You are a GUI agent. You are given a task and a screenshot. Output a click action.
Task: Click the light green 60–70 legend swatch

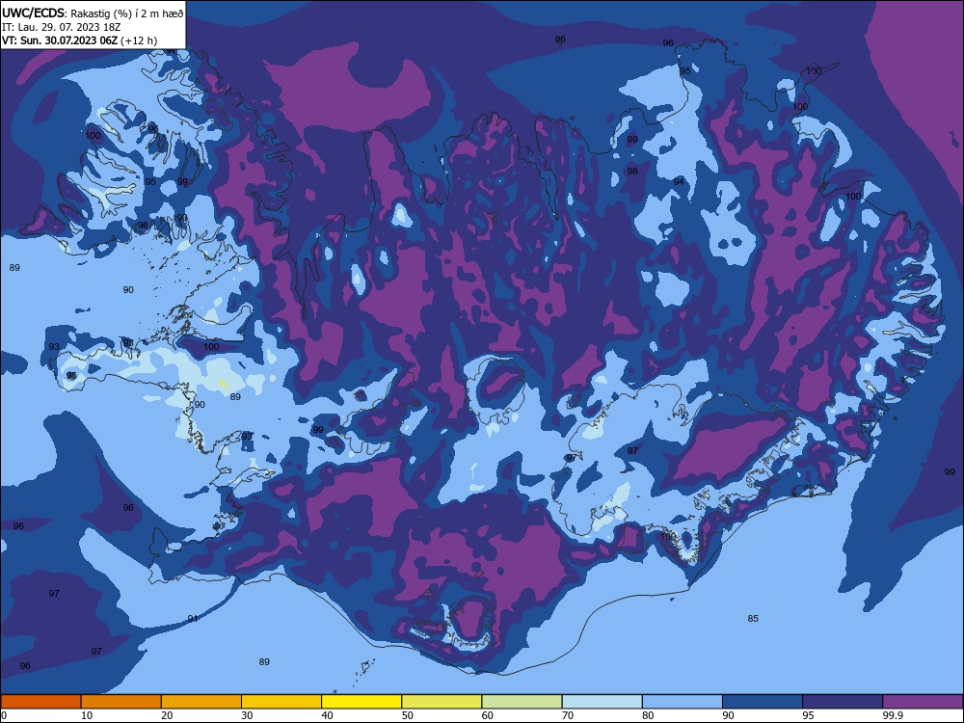[x=522, y=702]
